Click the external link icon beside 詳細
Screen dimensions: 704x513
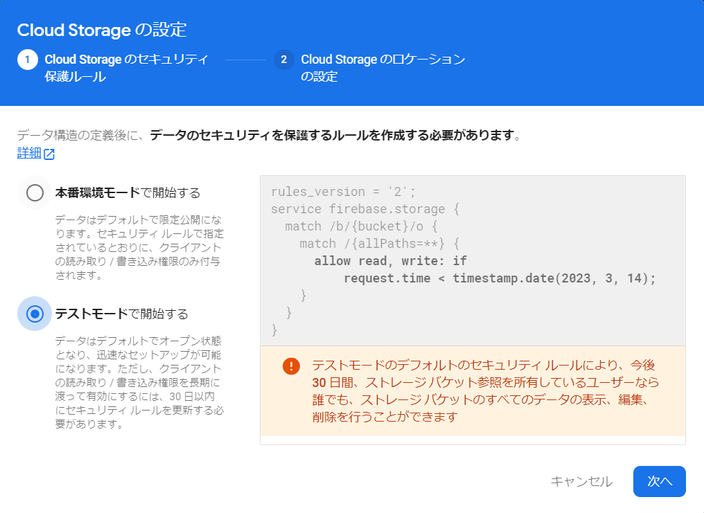(x=49, y=154)
